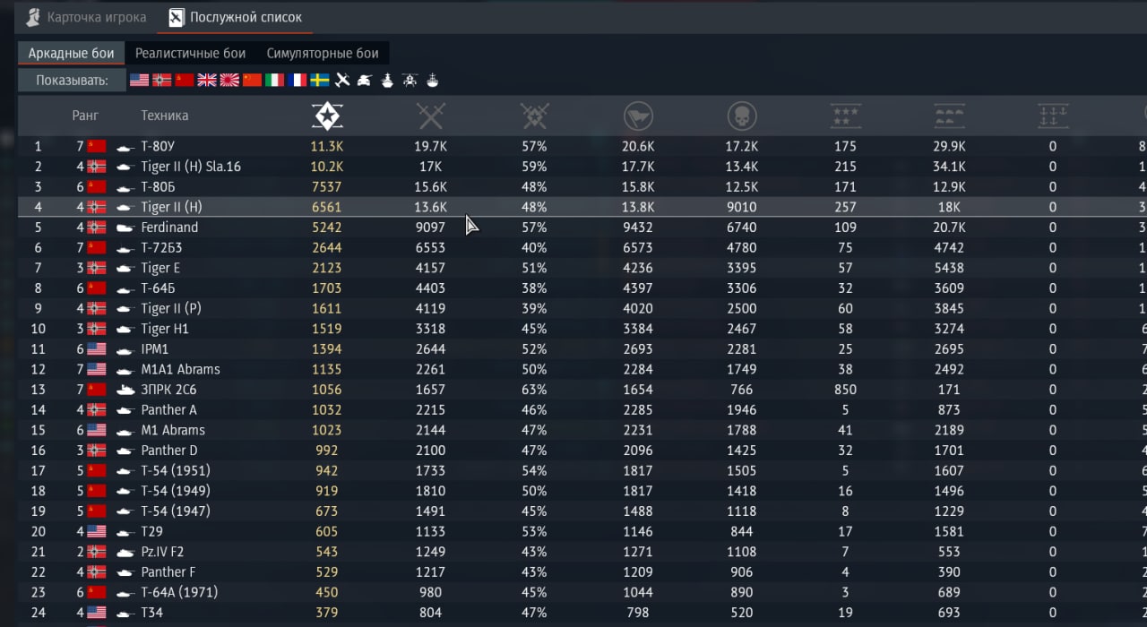Sort by five-stars air kills column icon
1147x627 pixels.
pos(845,116)
